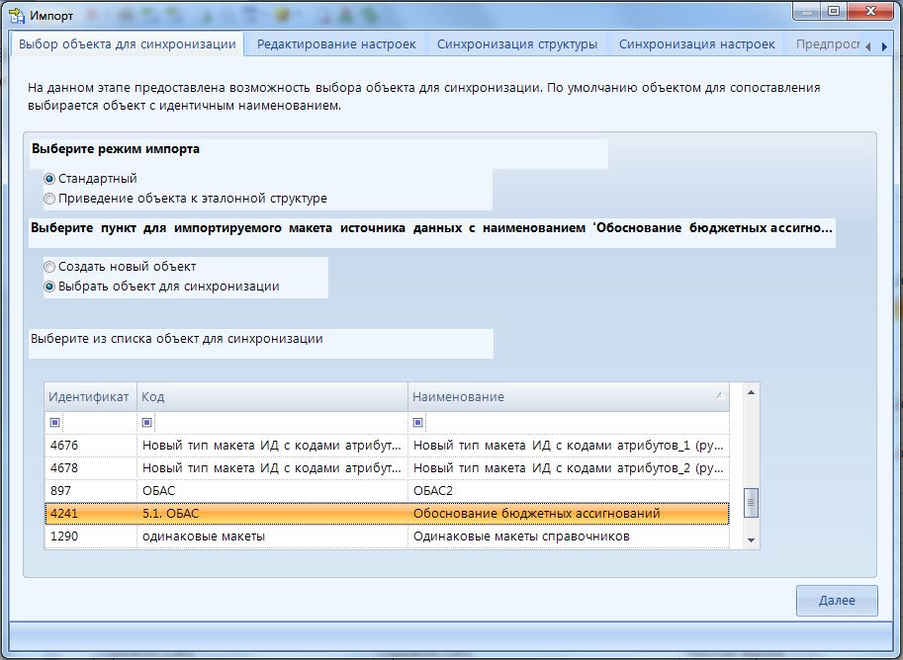Click filter icon in Наименование column
The height and width of the screenshot is (660, 903).
418,423
